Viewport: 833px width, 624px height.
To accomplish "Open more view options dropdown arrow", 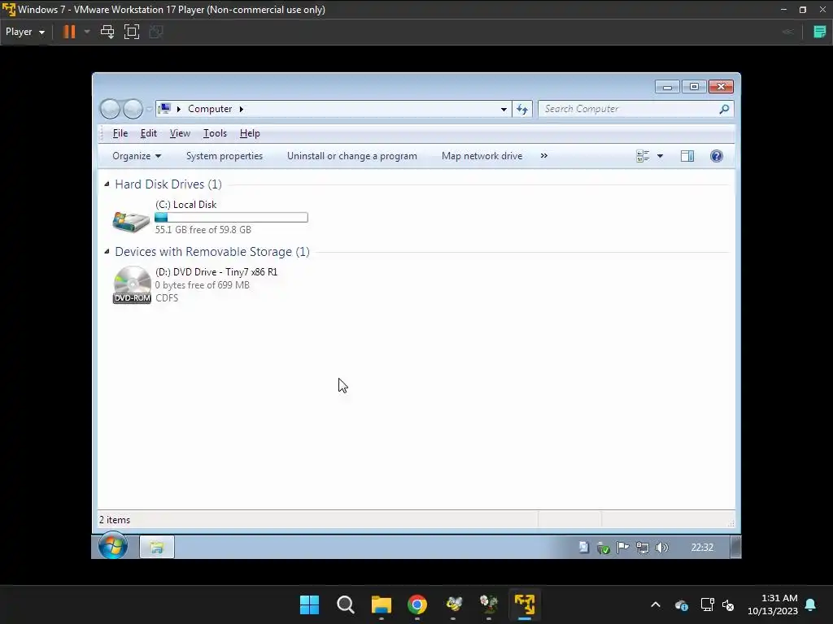I will [660, 156].
